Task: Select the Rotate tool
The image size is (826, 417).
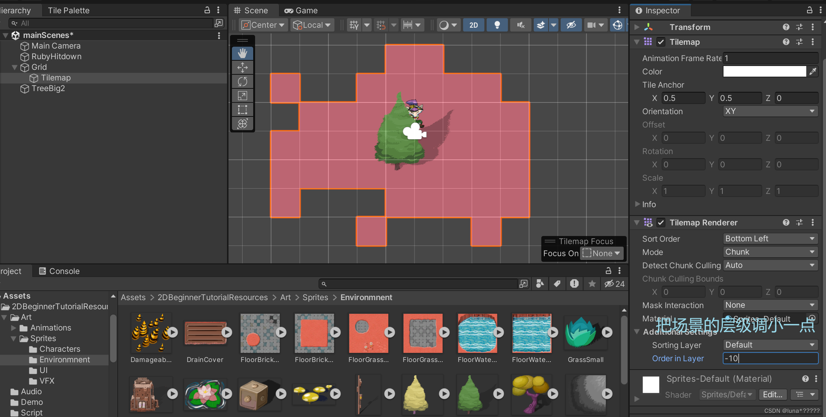Action: tap(243, 82)
